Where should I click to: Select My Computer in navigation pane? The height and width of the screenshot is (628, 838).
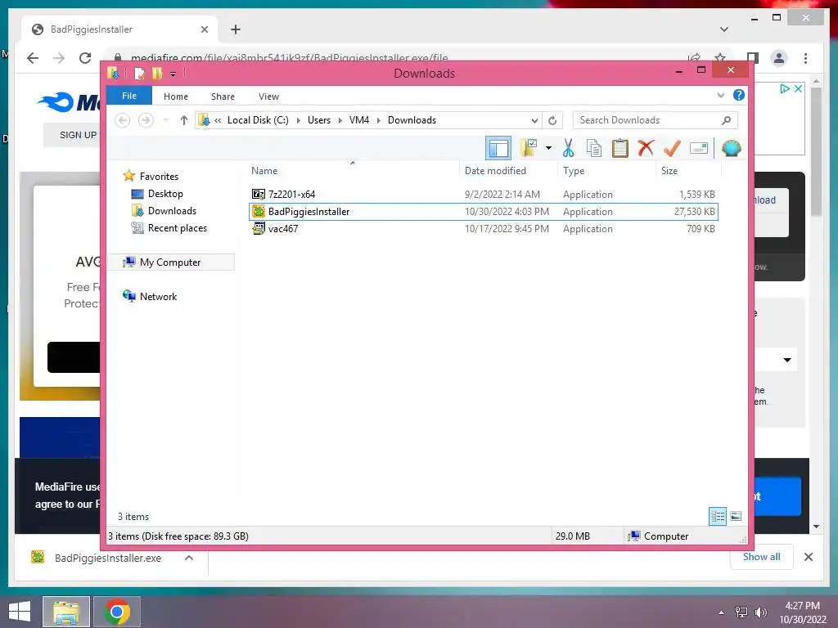[x=172, y=262]
